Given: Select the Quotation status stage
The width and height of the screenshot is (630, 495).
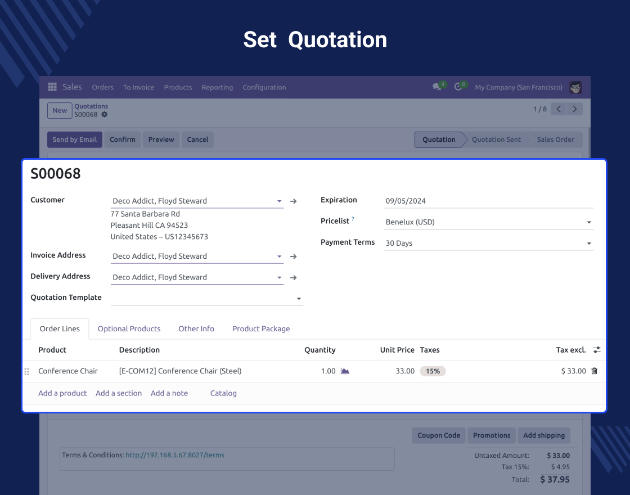Looking at the screenshot, I should (439, 139).
